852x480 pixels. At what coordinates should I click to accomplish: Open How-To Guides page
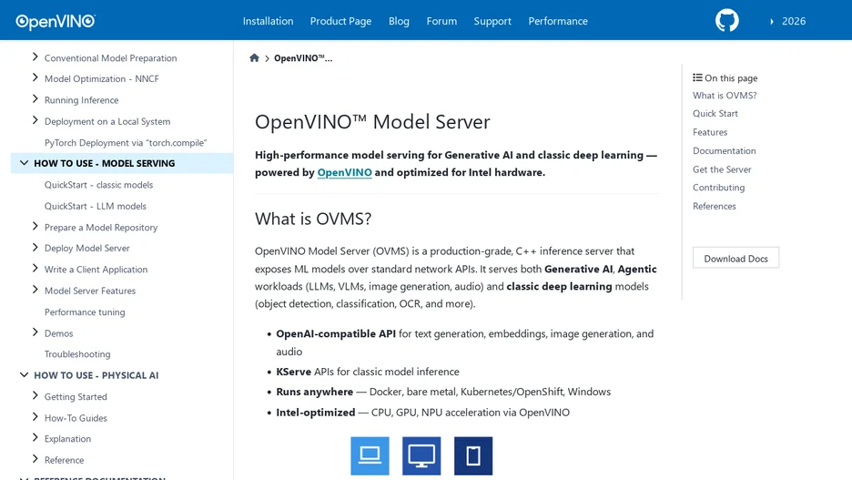pos(76,418)
